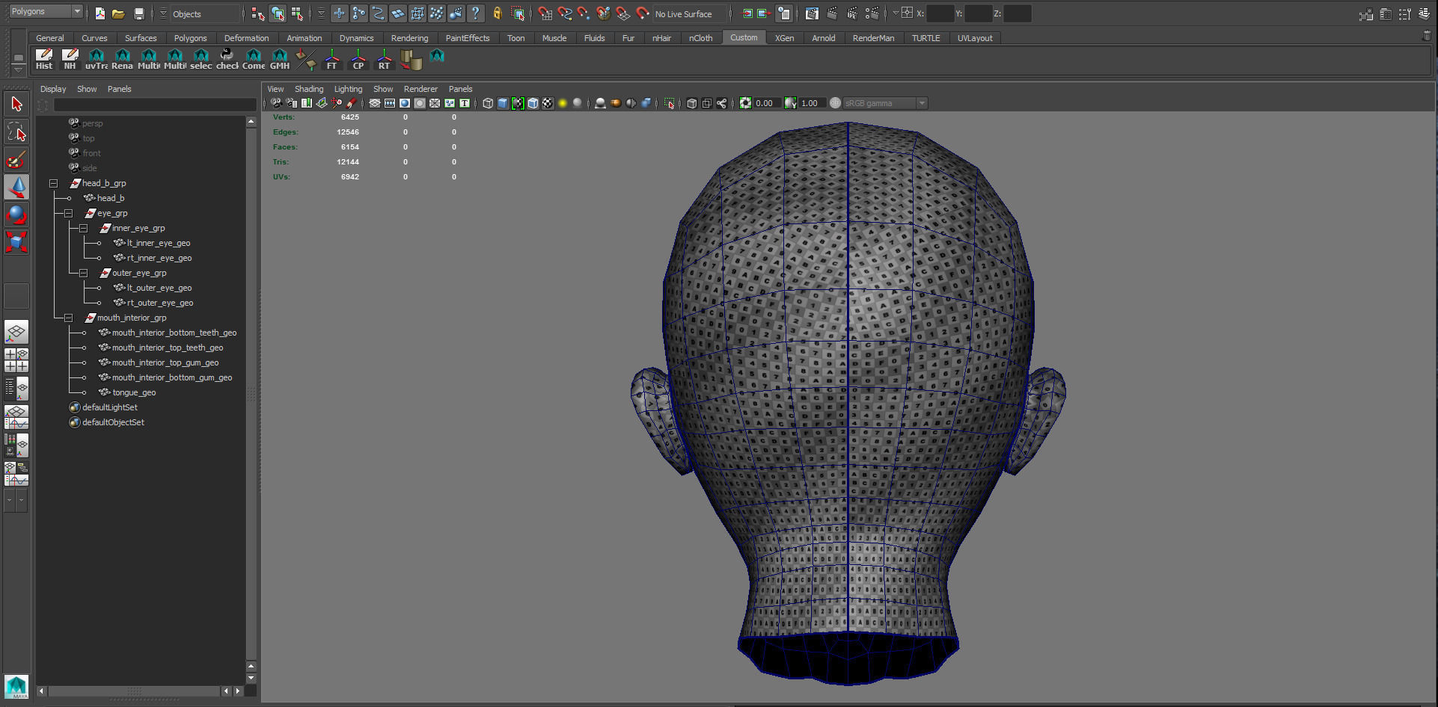Activate the Paint selection tool
Viewport: 1438px width, 707px height.
point(16,160)
